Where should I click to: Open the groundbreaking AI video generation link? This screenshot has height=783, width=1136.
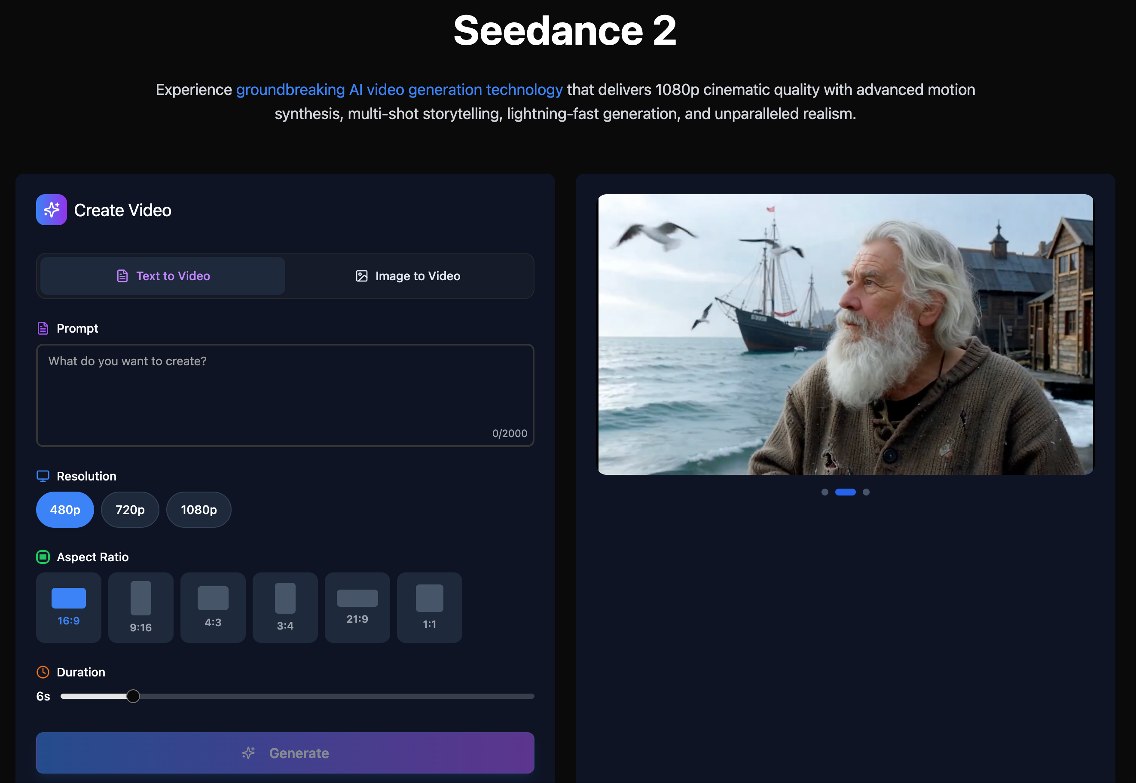399,90
